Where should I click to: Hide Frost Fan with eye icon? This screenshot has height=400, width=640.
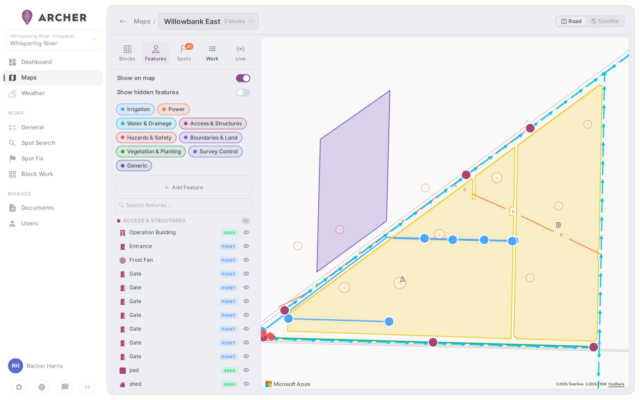(x=246, y=260)
